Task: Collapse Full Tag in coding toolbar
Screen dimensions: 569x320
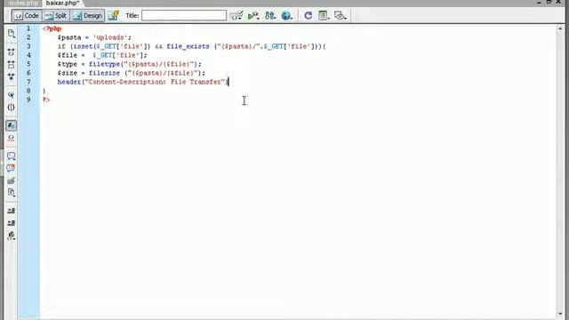Action: pyautogui.click(x=12, y=52)
